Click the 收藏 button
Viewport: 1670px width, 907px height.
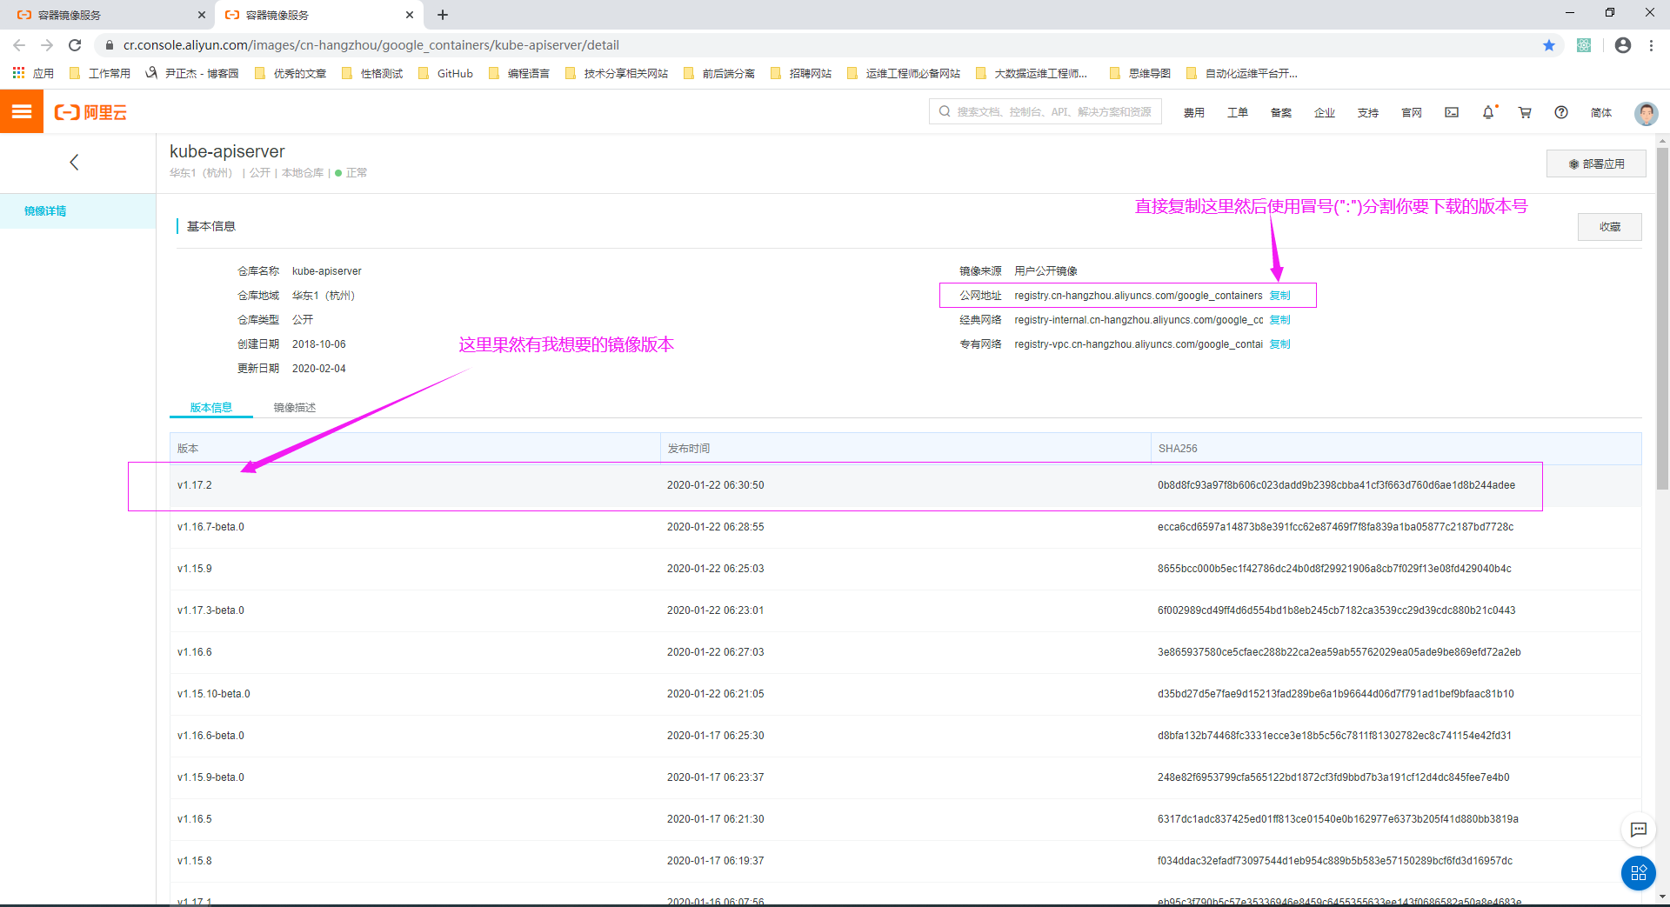click(x=1610, y=226)
